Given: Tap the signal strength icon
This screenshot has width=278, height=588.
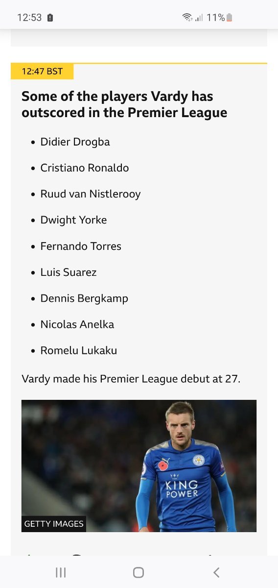Looking at the screenshot, I should (x=199, y=18).
